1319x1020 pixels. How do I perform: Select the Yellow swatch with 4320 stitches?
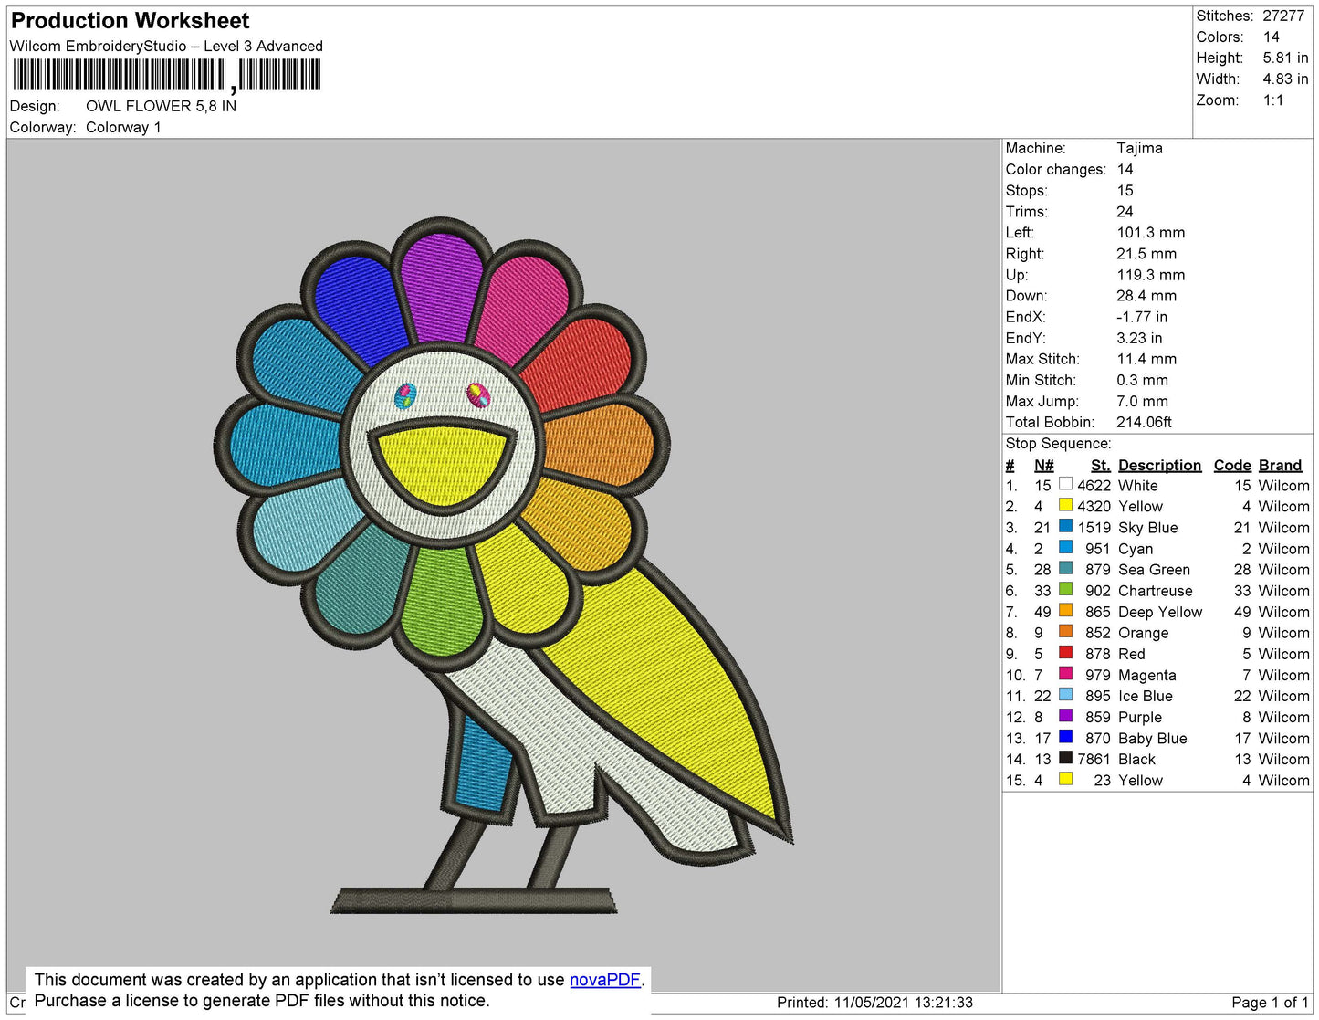[x=1065, y=505]
